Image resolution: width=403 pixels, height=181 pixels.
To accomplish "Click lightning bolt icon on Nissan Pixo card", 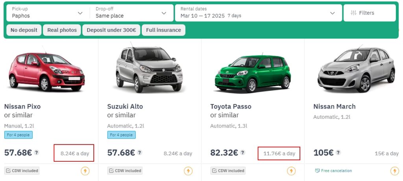I will [85, 171].
